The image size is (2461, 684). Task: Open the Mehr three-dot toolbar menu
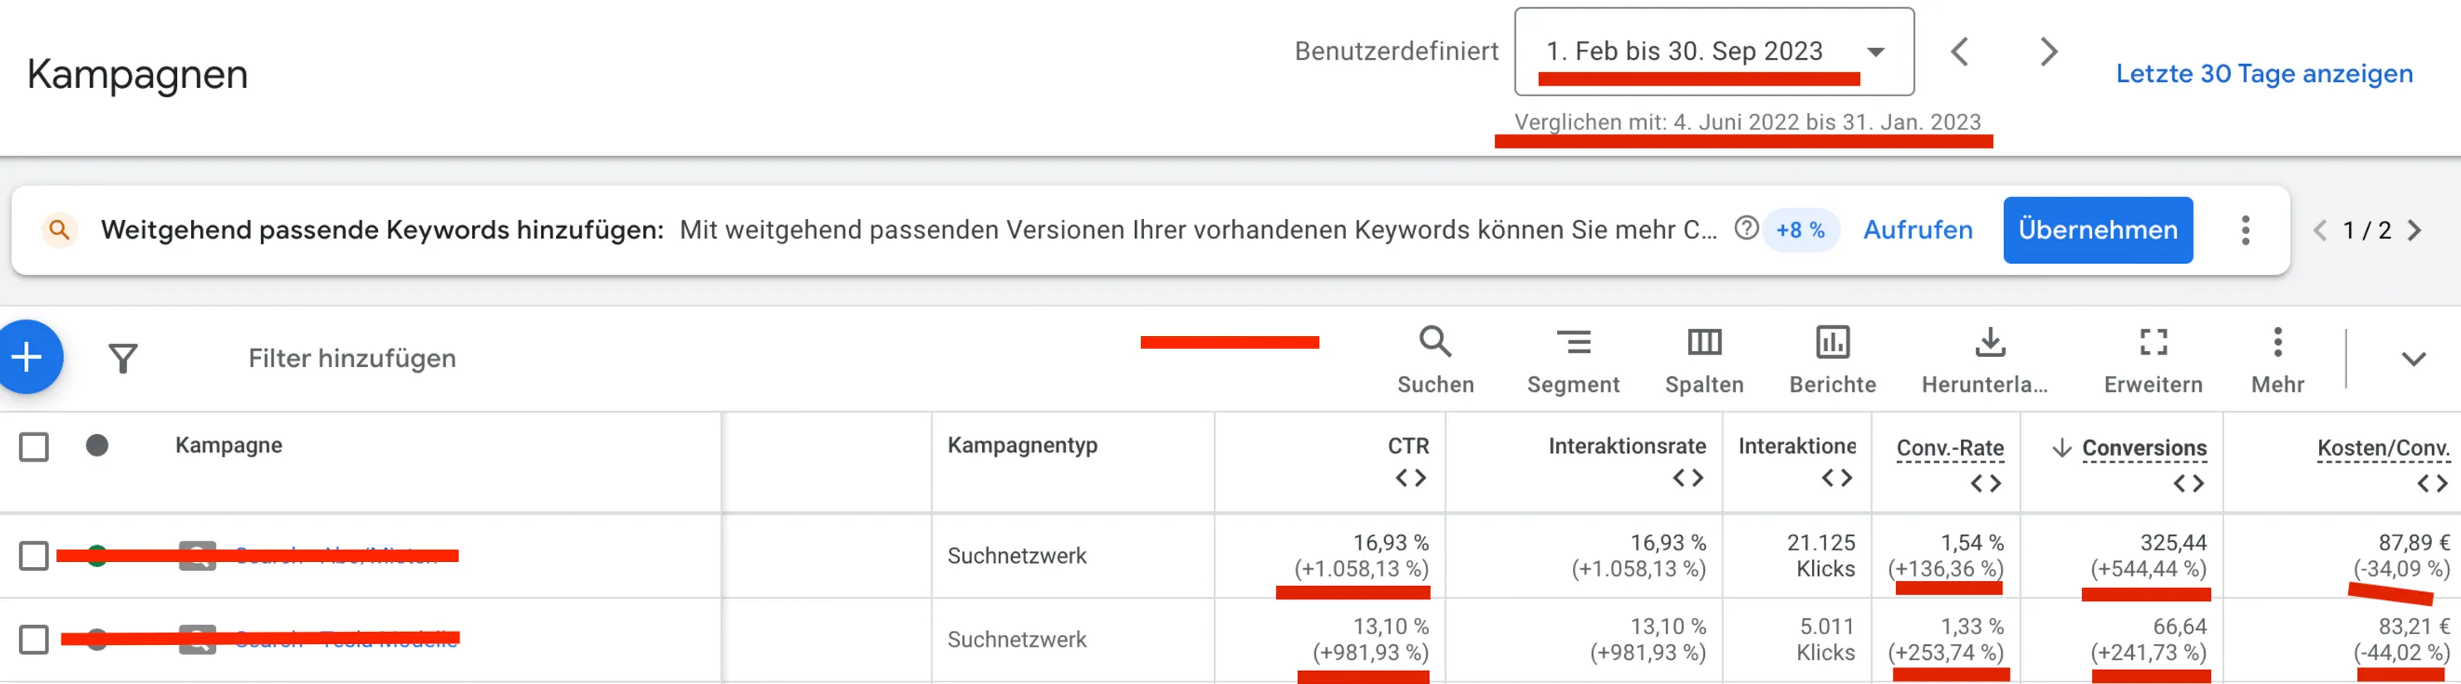(2277, 341)
